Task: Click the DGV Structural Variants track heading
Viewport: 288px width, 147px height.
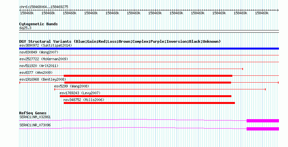Action: [120, 41]
